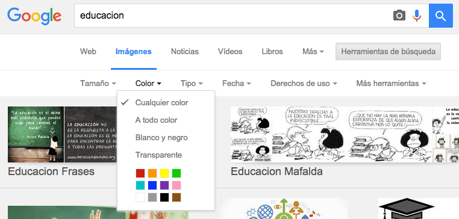The width and height of the screenshot is (459, 219).
Task: Open the Educacion Frases link
Action: click(x=51, y=171)
